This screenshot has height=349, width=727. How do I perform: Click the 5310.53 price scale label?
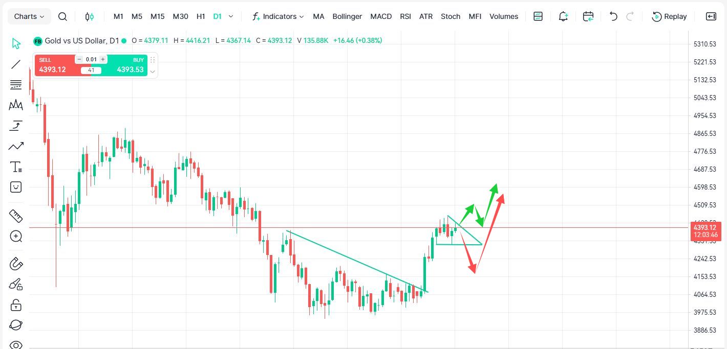704,44
